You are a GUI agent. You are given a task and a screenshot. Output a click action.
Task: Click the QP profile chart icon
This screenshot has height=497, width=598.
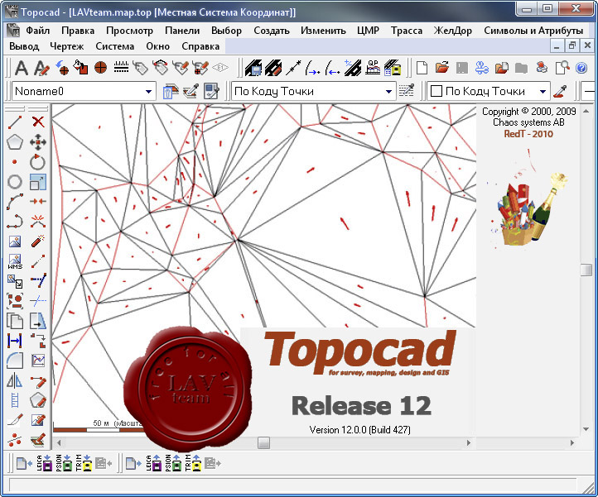[x=373, y=68]
